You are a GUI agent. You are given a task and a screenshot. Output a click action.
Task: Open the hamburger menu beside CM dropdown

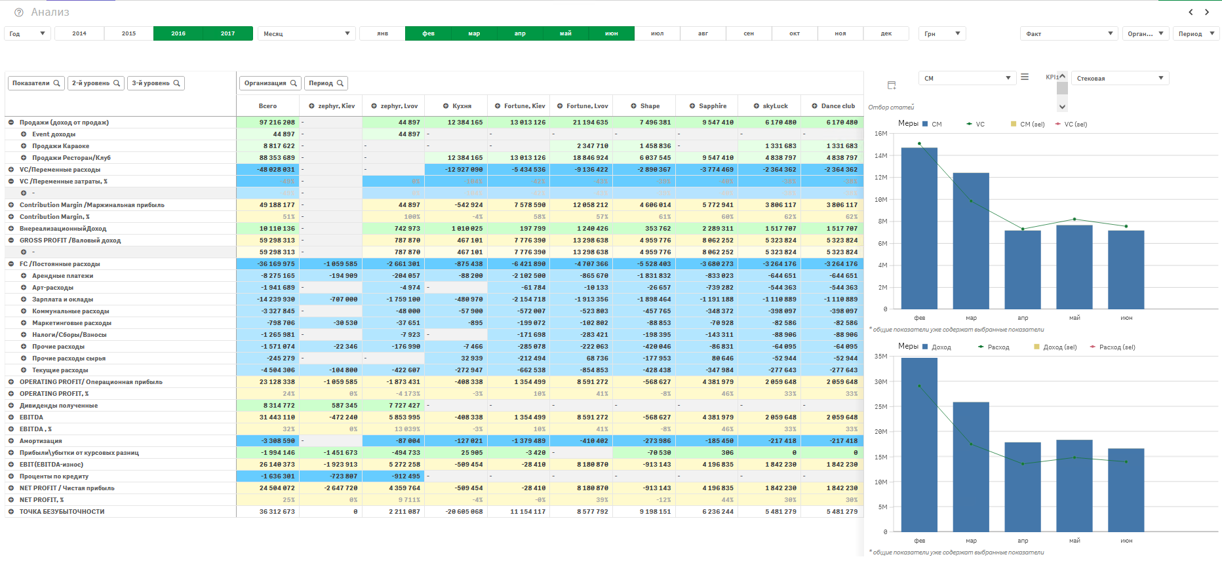[x=1025, y=77]
